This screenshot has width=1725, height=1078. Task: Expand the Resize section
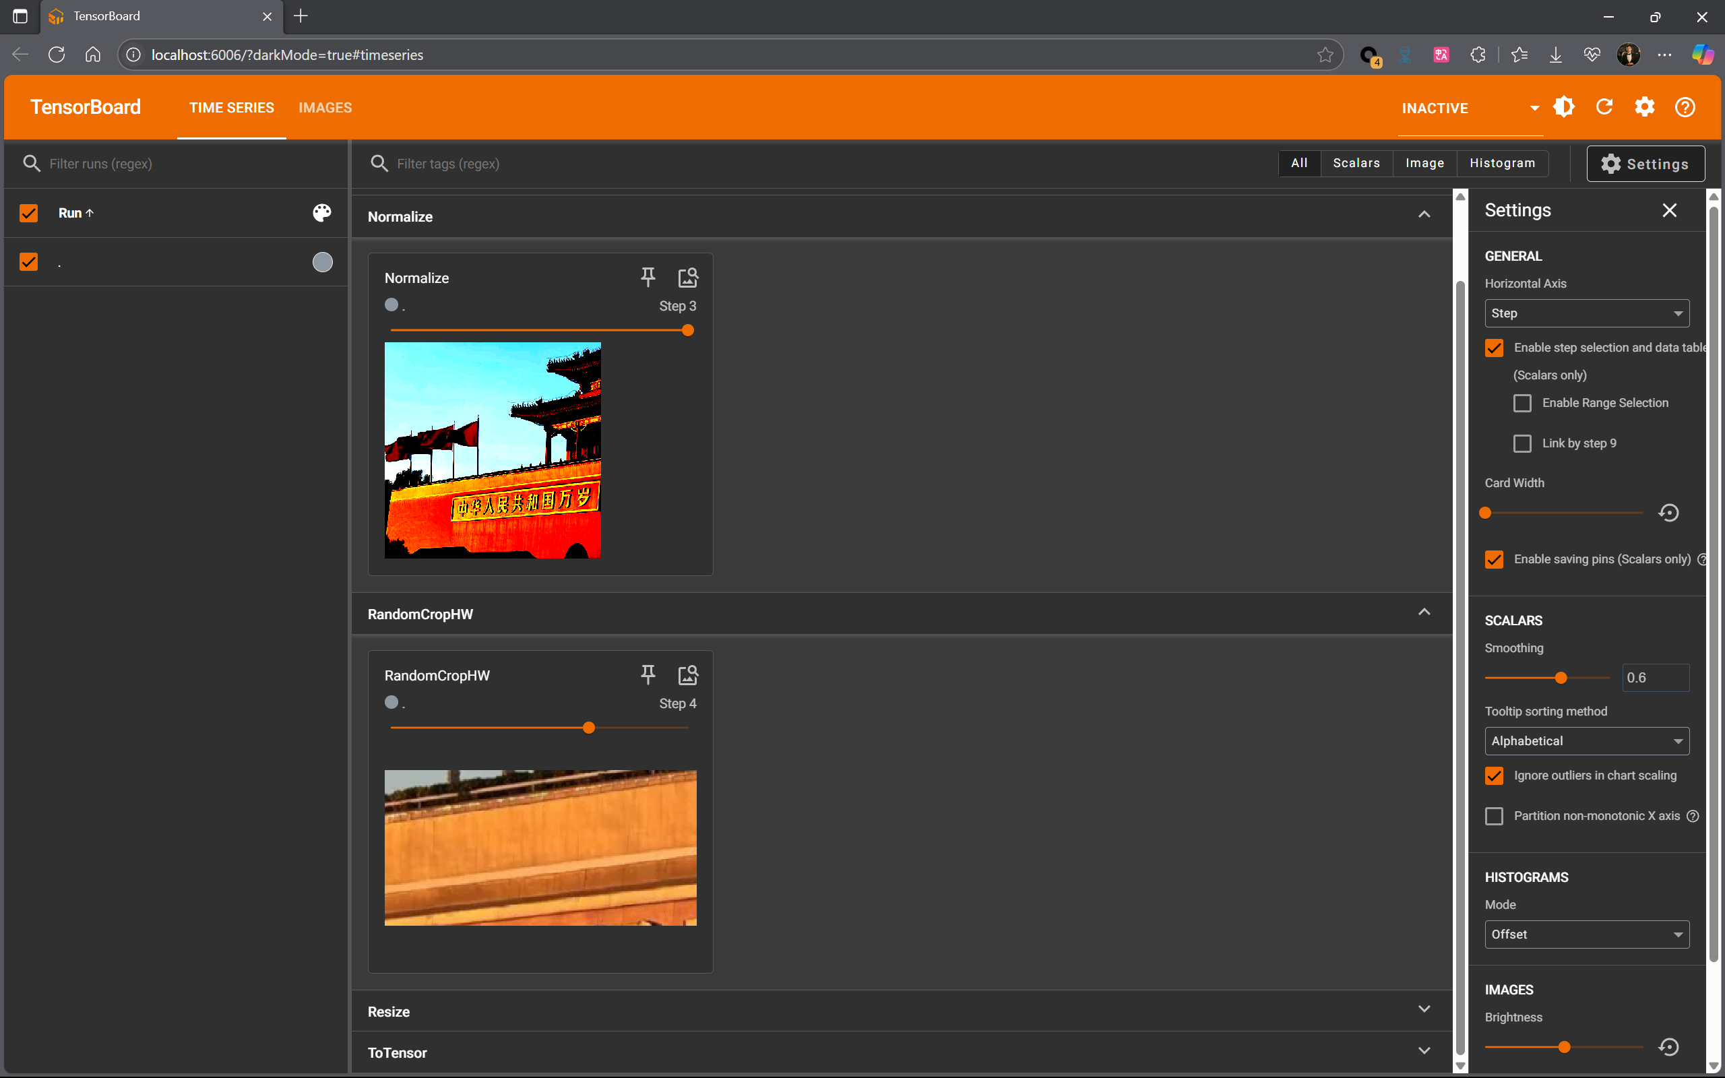coord(1424,1009)
